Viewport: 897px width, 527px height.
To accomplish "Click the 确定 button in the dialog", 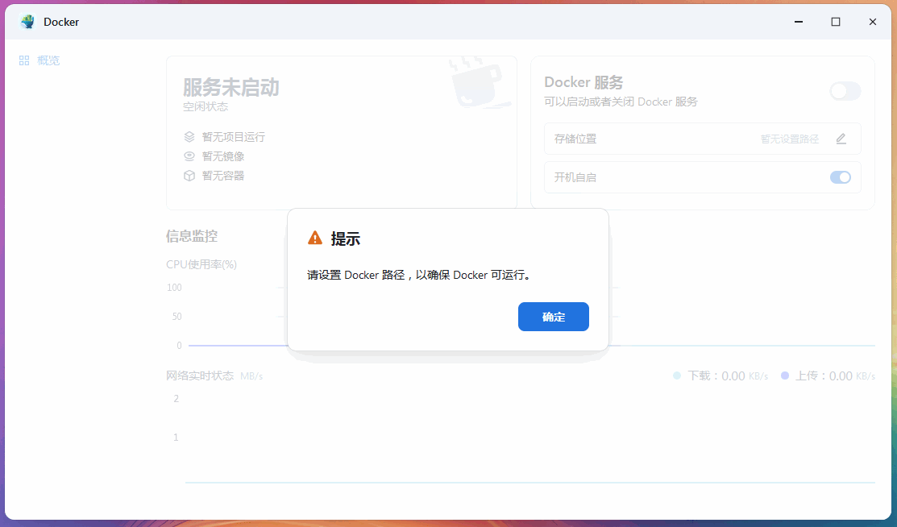I will point(553,317).
